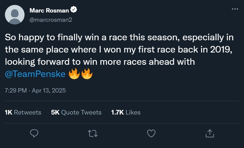Click the "So happy to finally win" text line
Image resolution: width=244 pixels, height=148 pixels.
[x=119, y=38]
